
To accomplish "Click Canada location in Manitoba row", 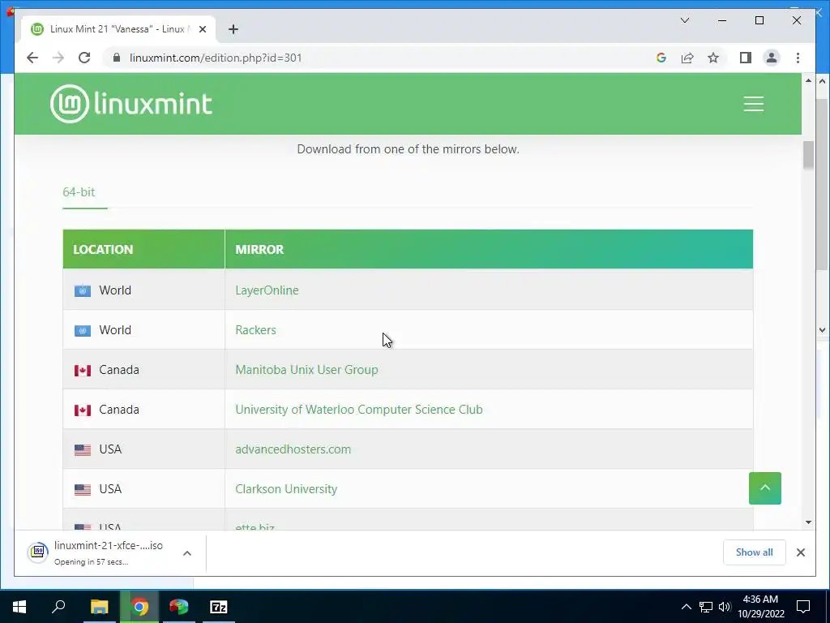I will tap(118, 369).
